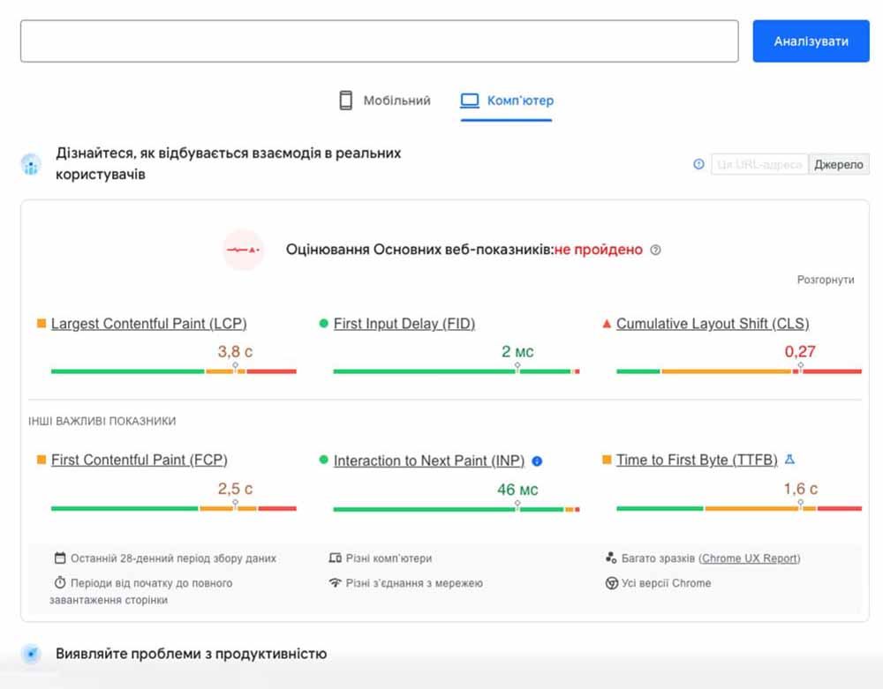The image size is (883, 689).
Task: Select the Джерело origin toggle option
Action: (x=838, y=164)
